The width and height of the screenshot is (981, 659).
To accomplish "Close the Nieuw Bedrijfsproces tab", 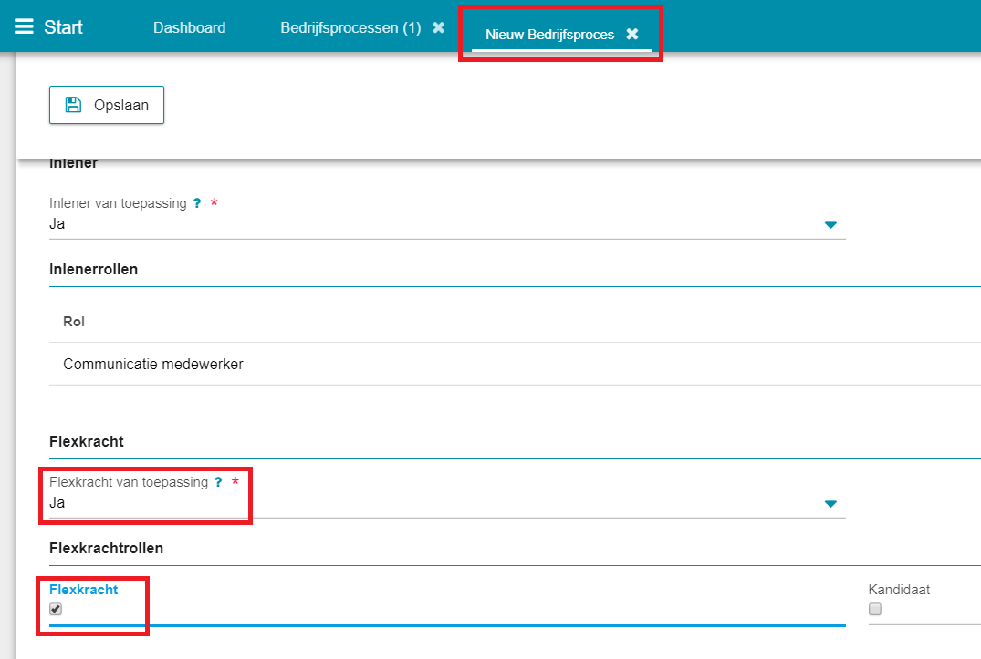I will point(632,34).
